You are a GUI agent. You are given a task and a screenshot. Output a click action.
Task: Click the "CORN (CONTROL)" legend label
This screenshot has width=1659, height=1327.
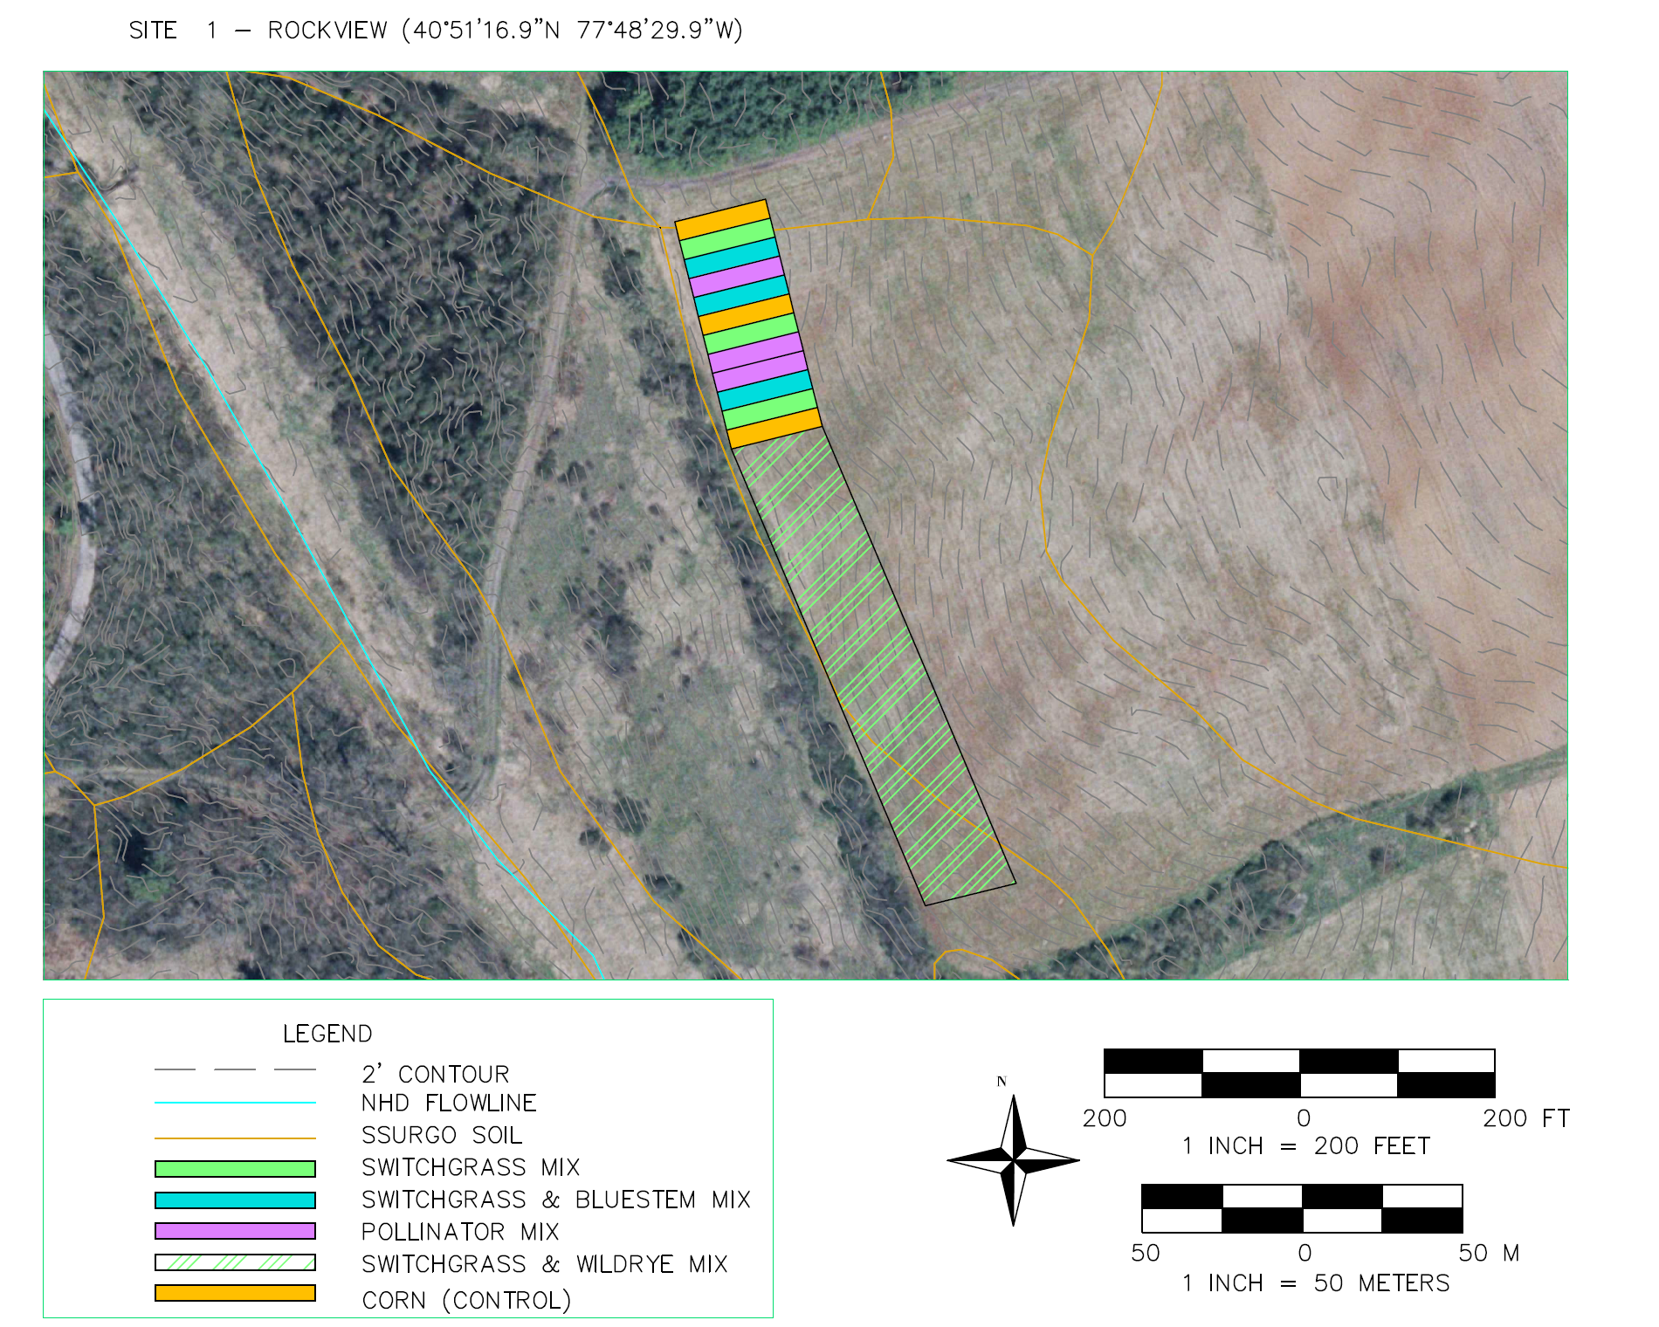point(466,1300)
